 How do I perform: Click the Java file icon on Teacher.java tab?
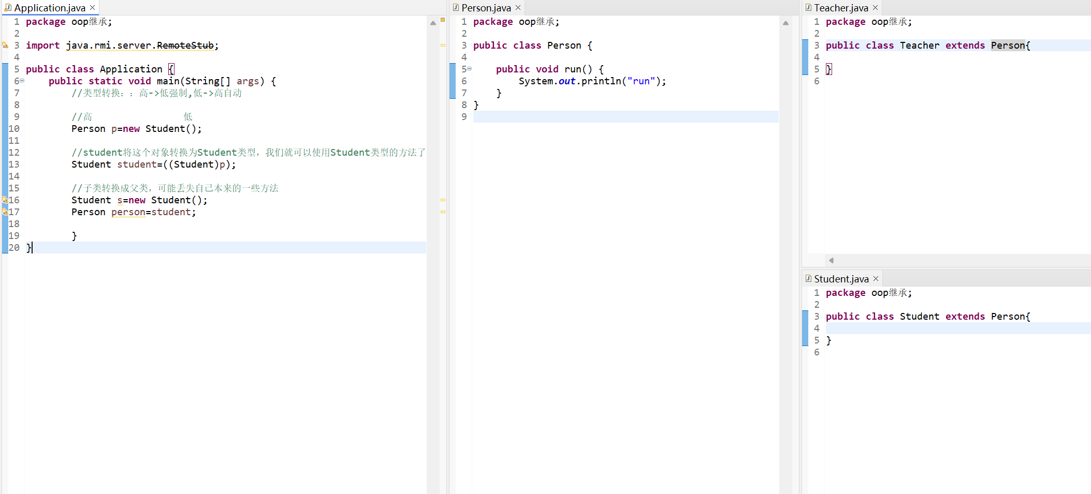pos(808,8)
